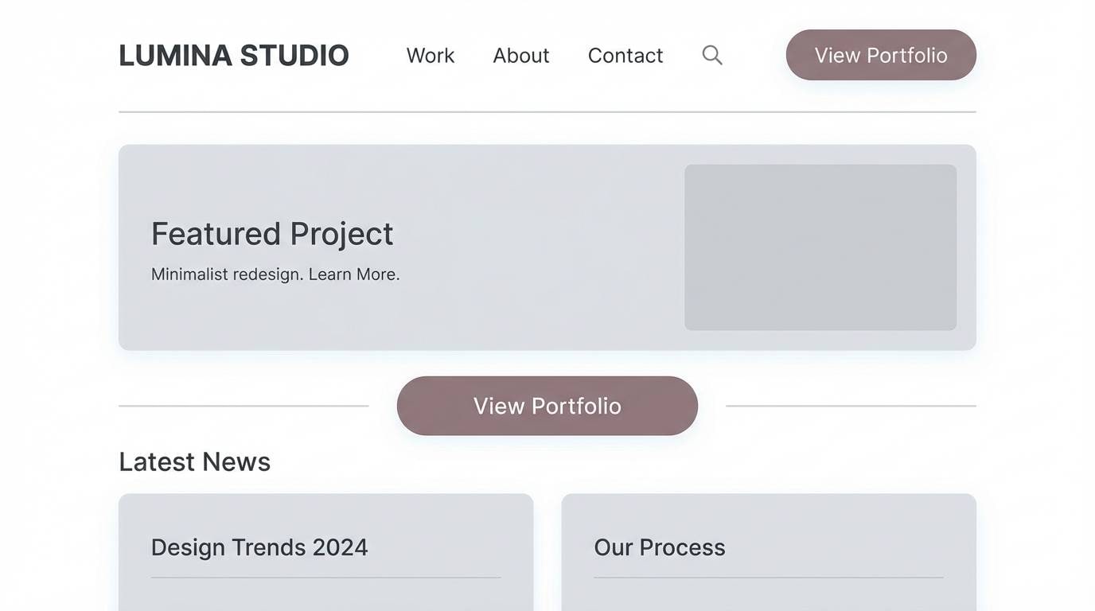Screen dimensions: 1095x611
Task: Open the Featured Project heading
Action: (x=272, y=233)
